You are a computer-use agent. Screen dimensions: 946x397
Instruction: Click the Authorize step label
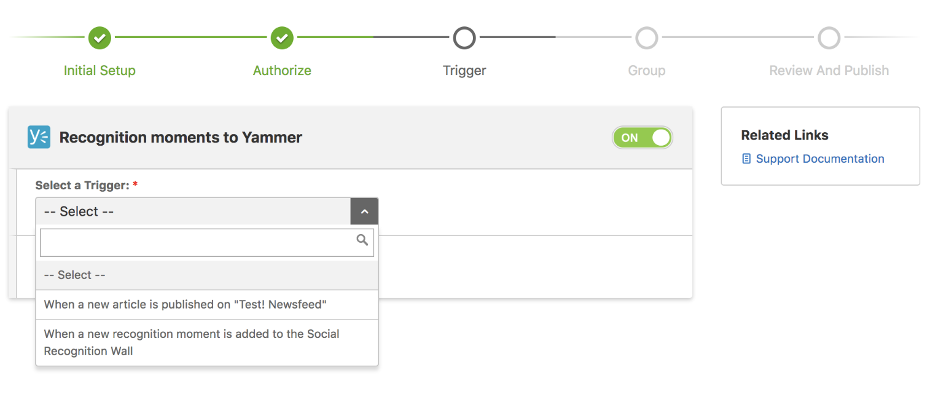click(282, 71)
